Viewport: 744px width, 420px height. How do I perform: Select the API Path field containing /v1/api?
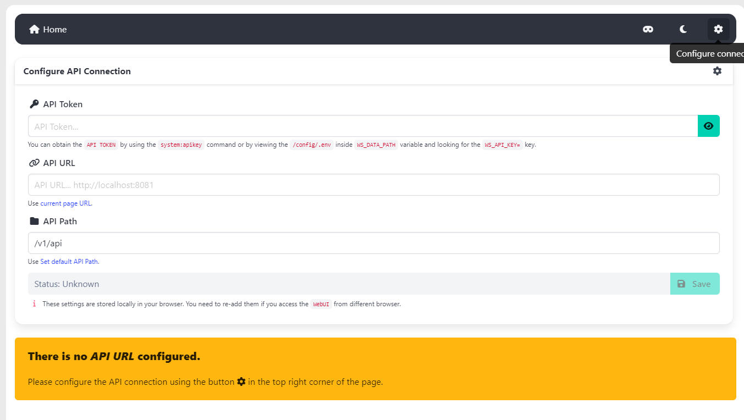(373, 244)
